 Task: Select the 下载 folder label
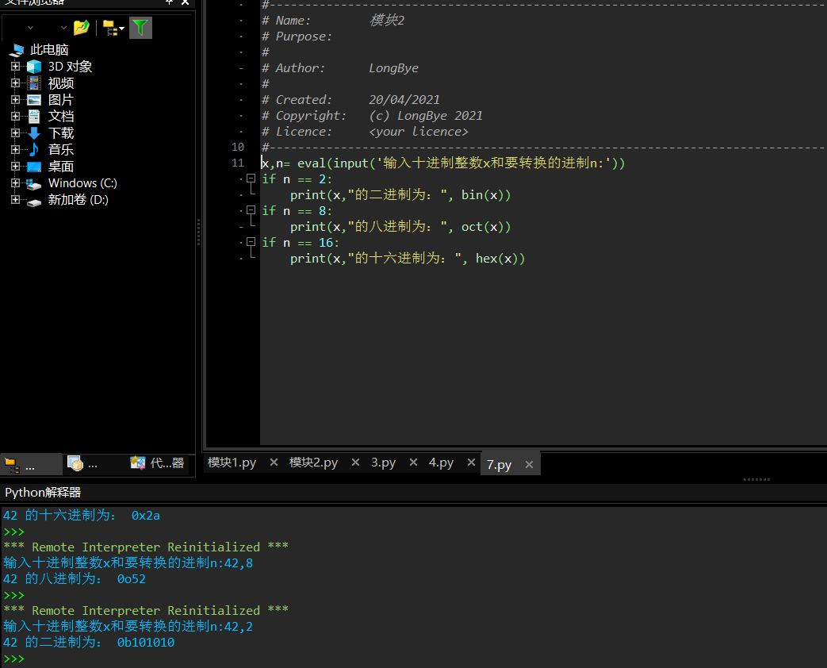(61, 133)
